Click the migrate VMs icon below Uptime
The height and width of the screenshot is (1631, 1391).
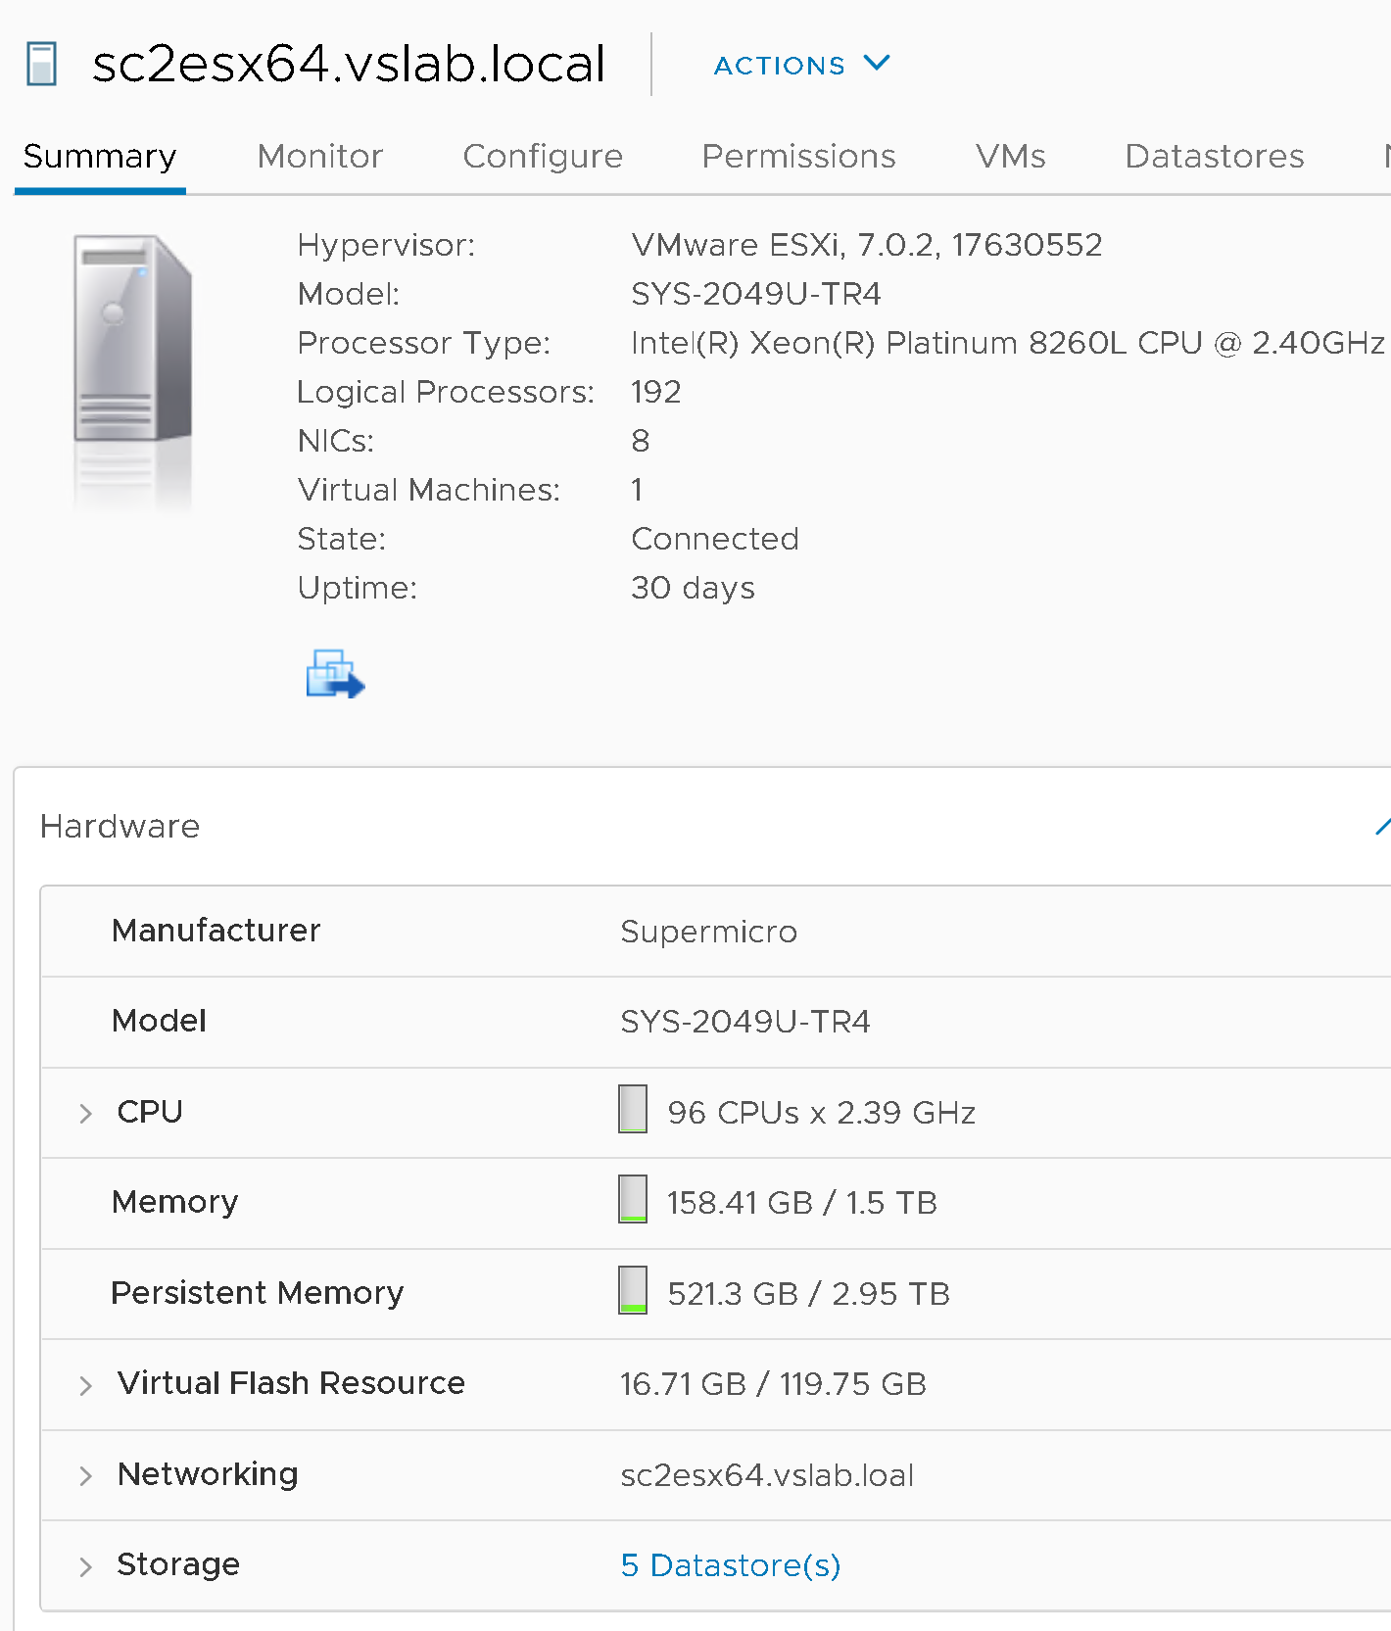pyautogui.click(x=335, y=674)
